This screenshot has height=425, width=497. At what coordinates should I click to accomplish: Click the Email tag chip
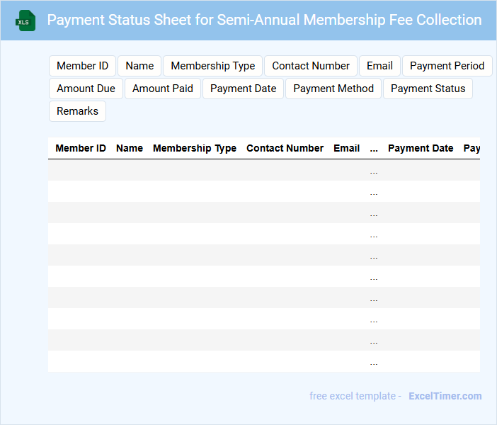tap(379, 66)
